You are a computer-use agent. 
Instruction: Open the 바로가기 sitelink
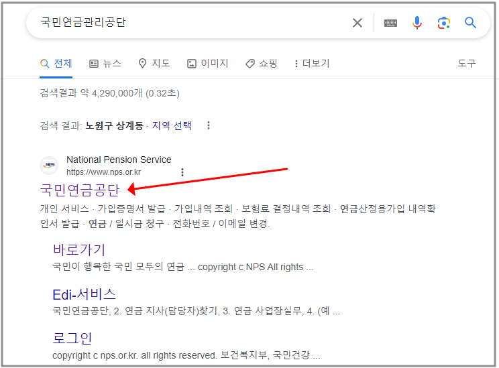tap(78, 249)
